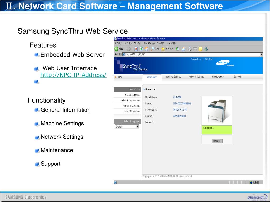Click the 검색 search label in toolbar
The image size is (270, 202).
click(157, 49)
